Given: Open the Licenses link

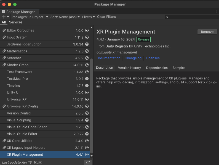Looking at the screenshot, I should (x=153, y=58).
